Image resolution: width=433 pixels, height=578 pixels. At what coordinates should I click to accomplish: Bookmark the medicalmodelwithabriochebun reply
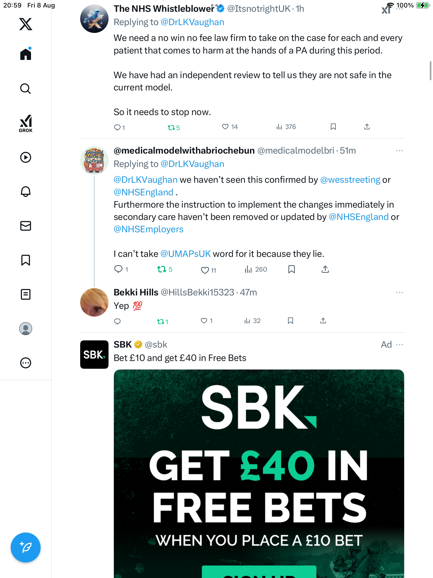pyautogui.click(x=291, y=269)
